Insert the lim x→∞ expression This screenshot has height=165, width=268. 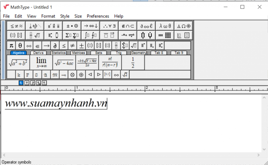click(41, 63)
